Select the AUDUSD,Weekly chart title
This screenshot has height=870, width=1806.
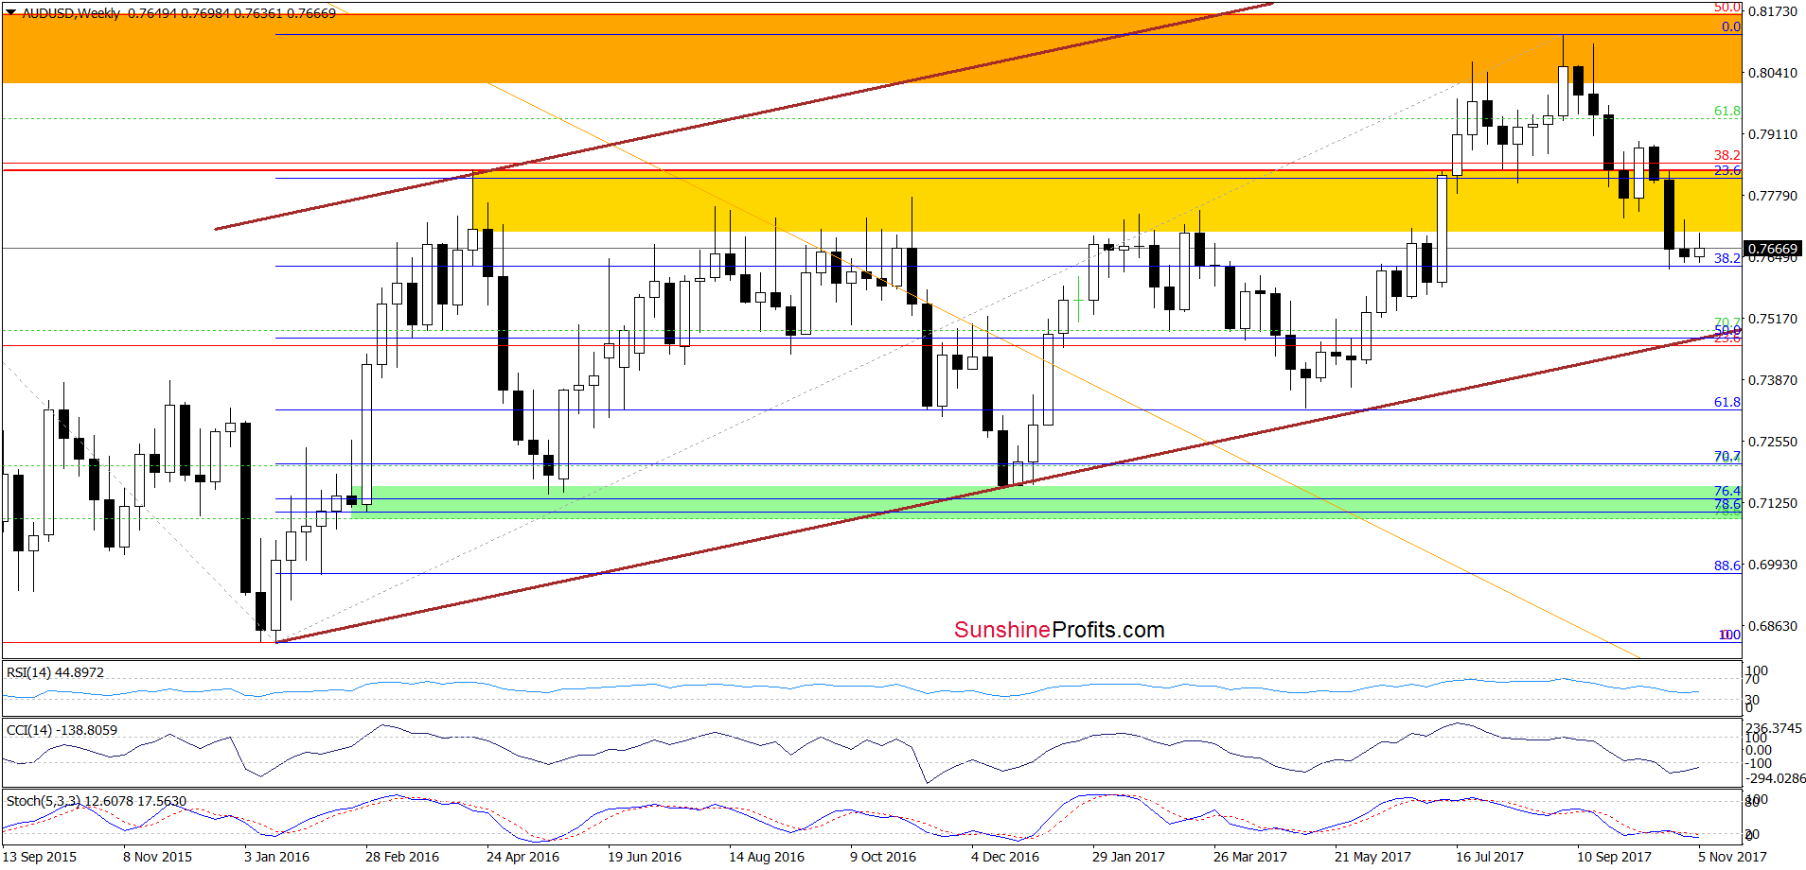pyautogui.click(x=71, y=13)
